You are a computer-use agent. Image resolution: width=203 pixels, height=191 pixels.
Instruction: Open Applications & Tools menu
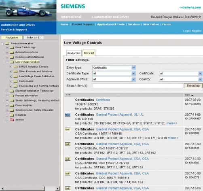111,24
